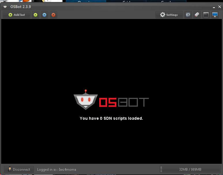
Task: Close the OSBot 2.3.9 window
Action: point(220,7)
